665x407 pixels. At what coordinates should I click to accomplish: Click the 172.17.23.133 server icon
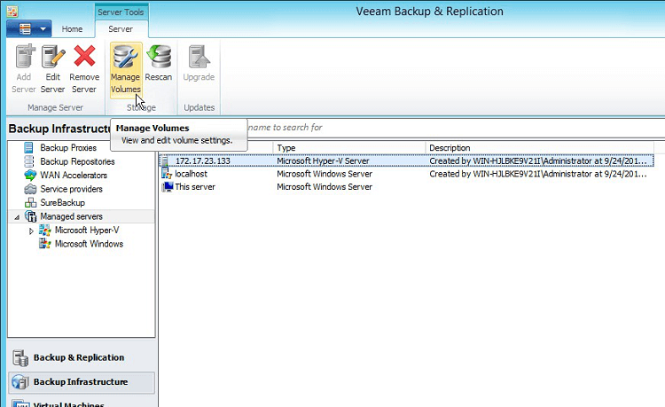coord(167,161)
